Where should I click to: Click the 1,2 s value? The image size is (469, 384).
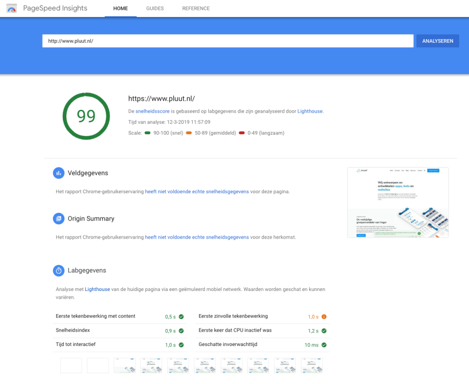(x=313, y=331)
